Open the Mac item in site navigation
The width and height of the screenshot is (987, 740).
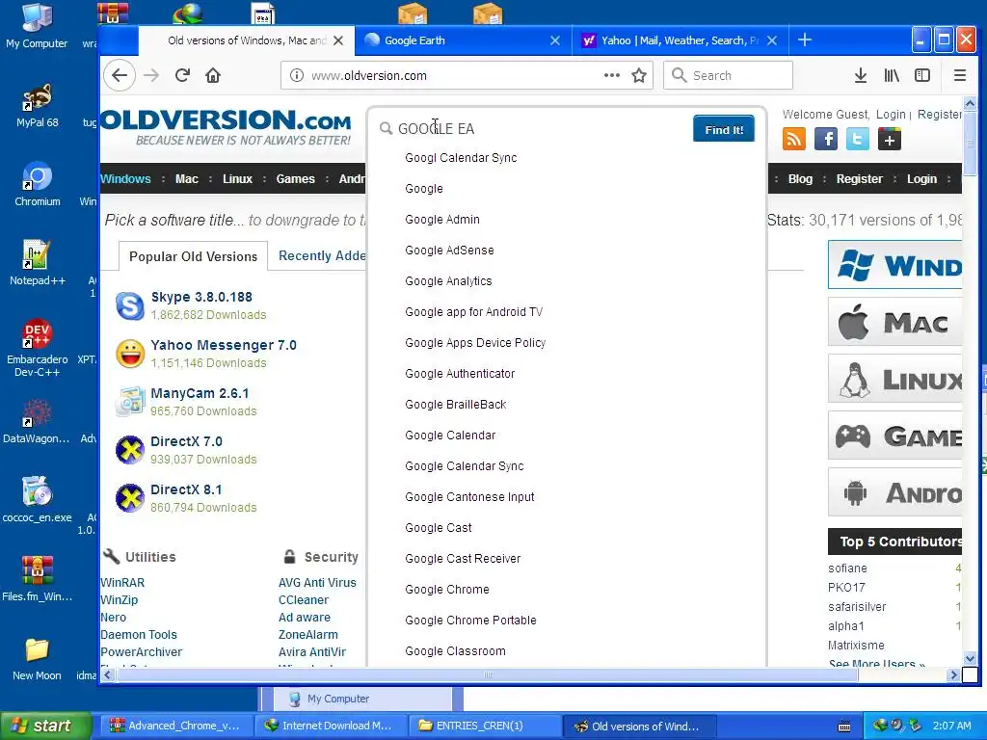[x=186, y=178]
